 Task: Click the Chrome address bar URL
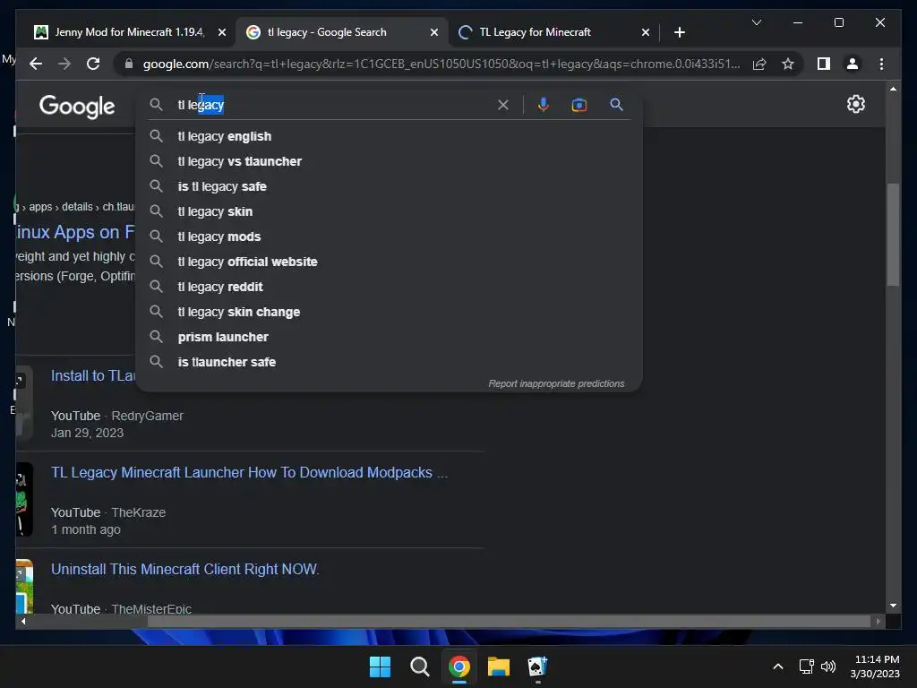tap(441, 64)
